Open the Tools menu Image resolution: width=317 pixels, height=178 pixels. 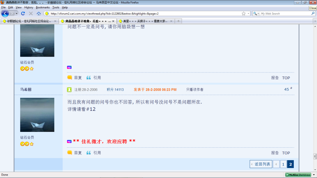pyautogui.click(x=56, y=7)
